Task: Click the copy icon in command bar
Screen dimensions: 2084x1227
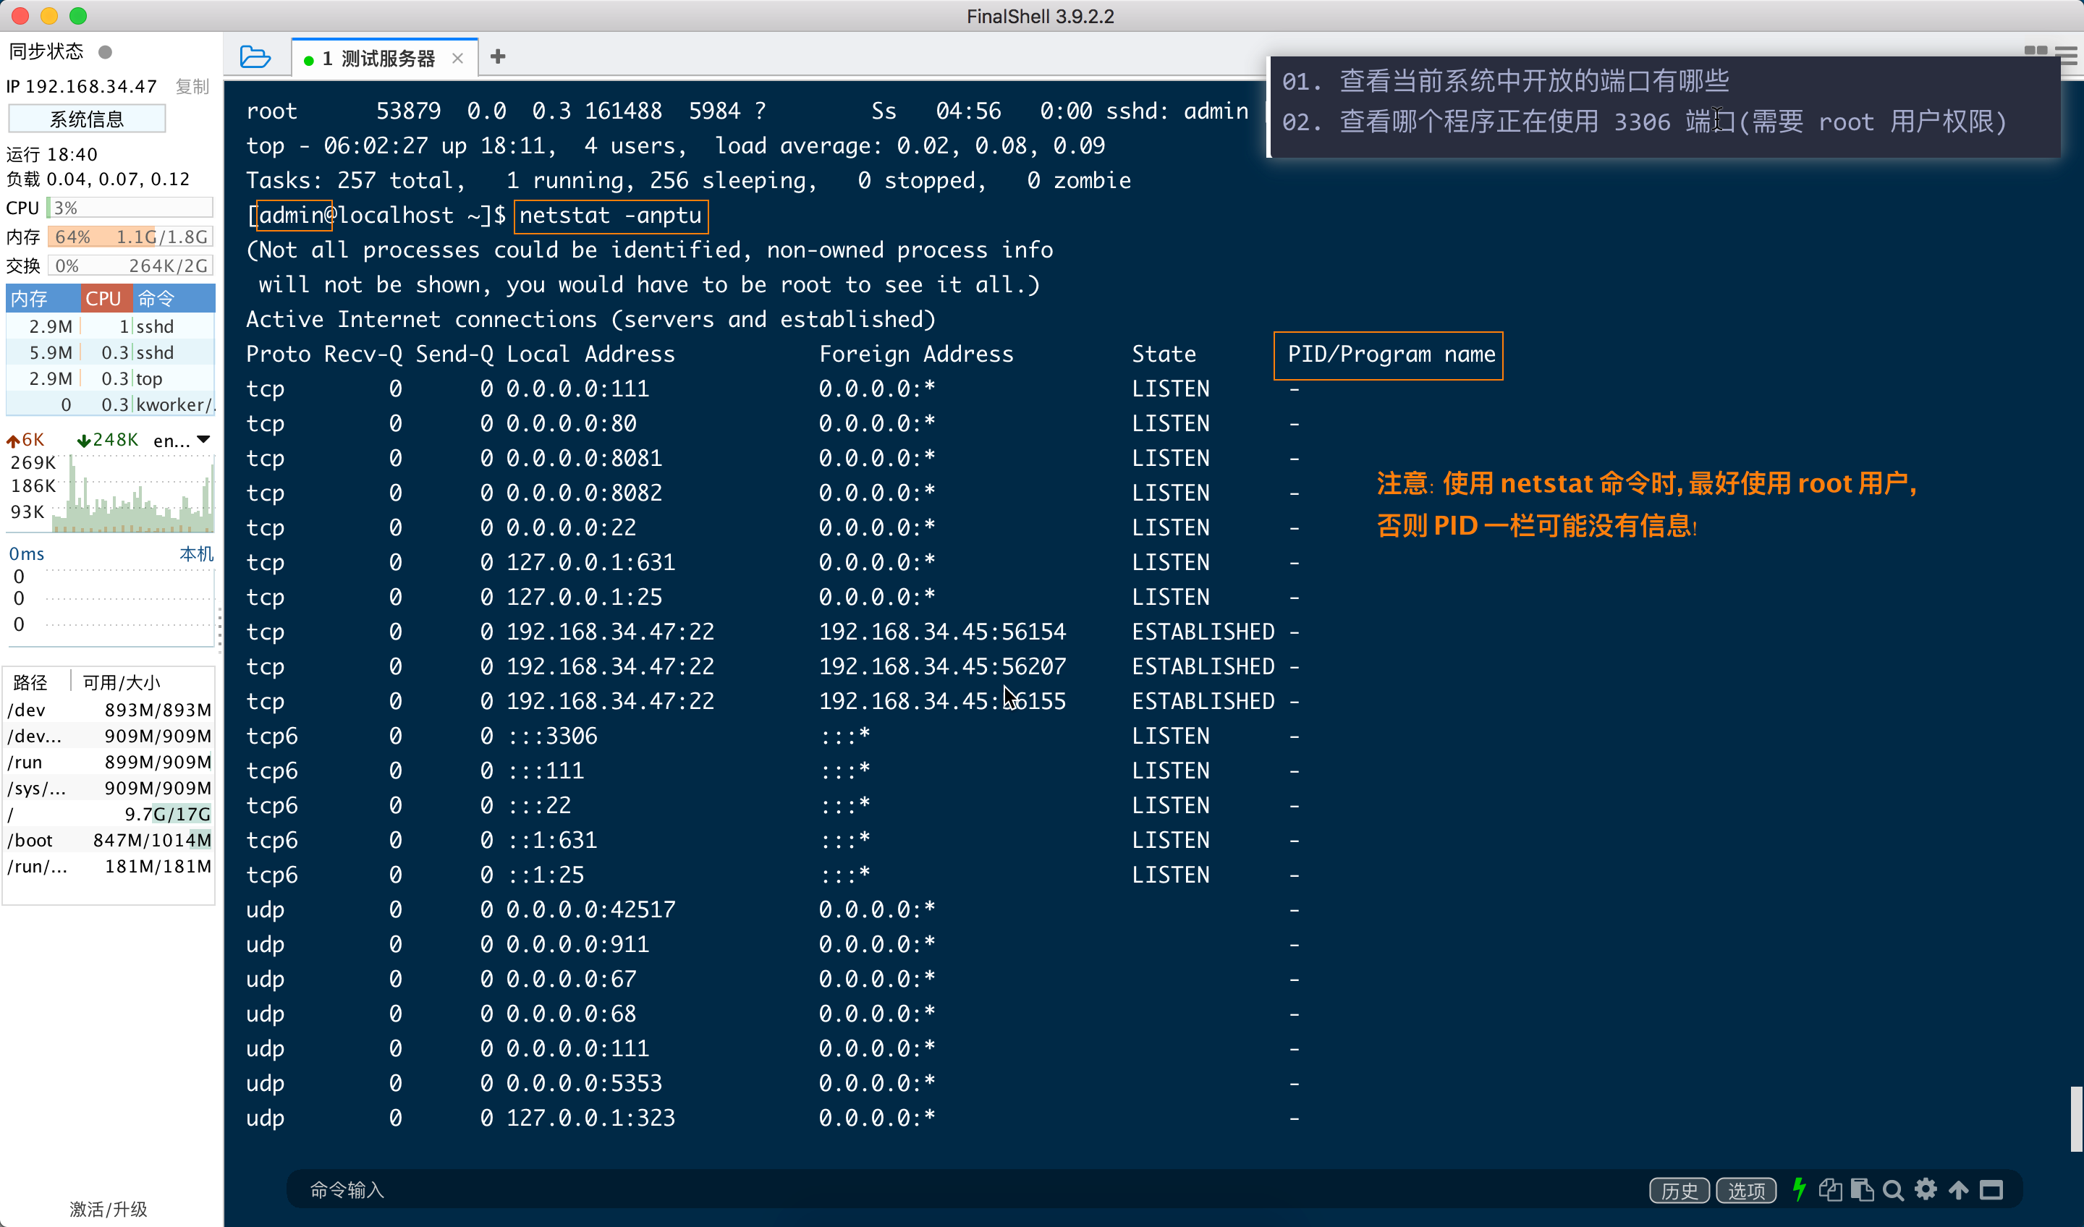Action: (1830, 1190)
